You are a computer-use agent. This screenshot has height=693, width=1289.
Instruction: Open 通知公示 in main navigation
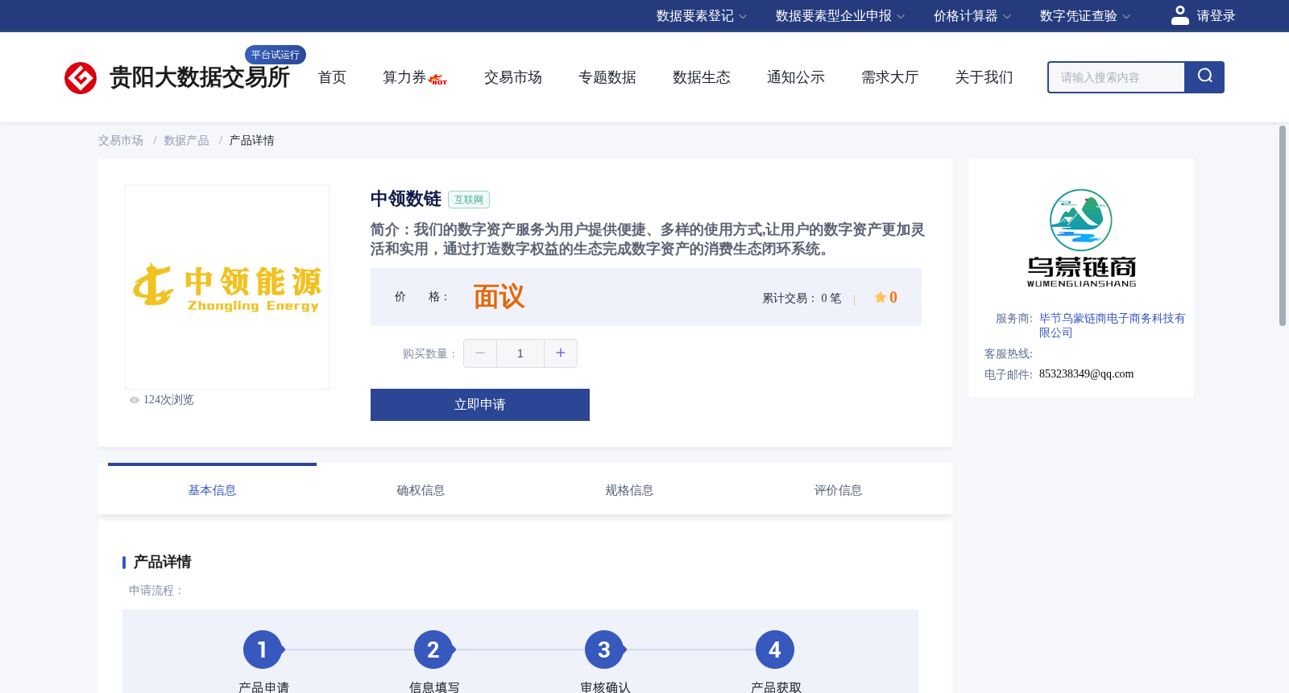tap(796, 77)
